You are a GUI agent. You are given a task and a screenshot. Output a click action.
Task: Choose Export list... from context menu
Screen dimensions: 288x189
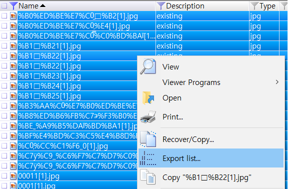click(x=211, y=158)
